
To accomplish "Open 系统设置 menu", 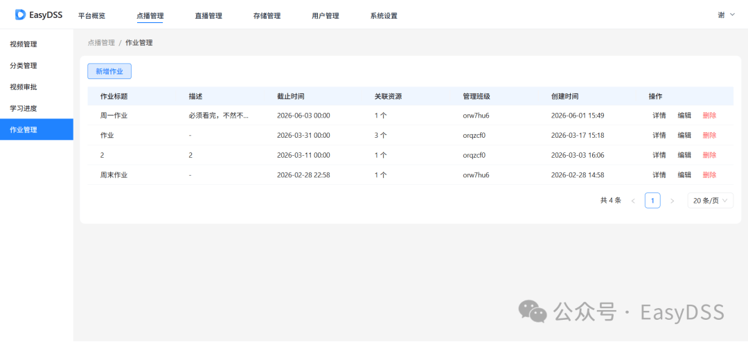I will tap(384, 16).
